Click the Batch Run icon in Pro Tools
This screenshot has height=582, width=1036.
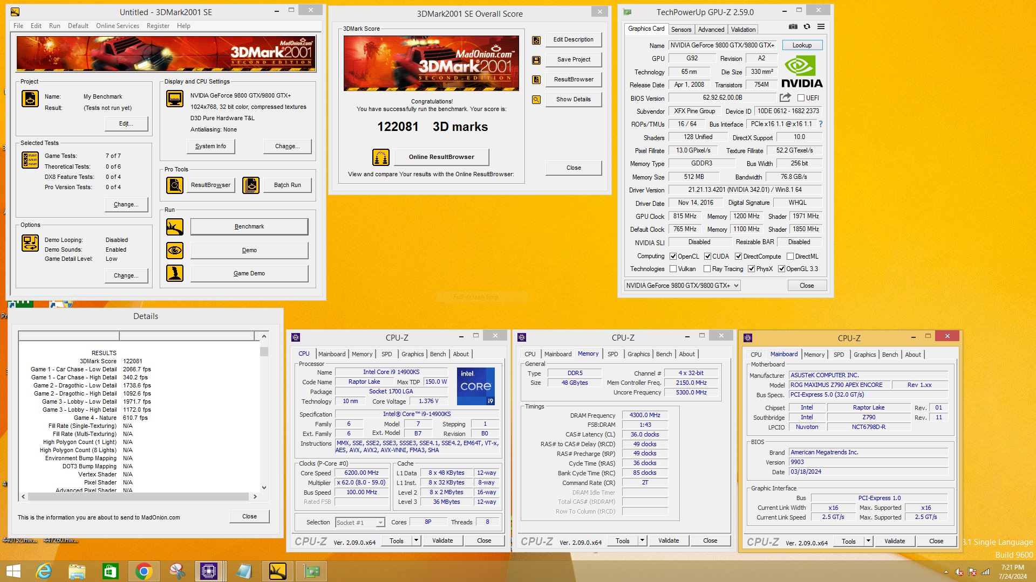pos(251,185)
